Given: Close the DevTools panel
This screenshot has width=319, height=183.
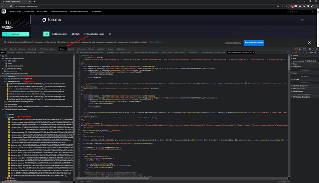Looking at the screenshot, I should [x=317, y=49].
